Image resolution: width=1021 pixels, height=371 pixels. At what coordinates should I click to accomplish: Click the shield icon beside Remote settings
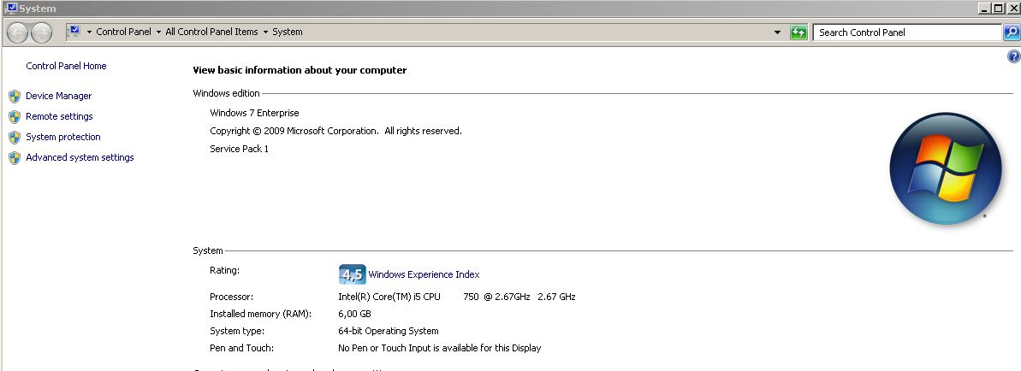pos(15,117)
